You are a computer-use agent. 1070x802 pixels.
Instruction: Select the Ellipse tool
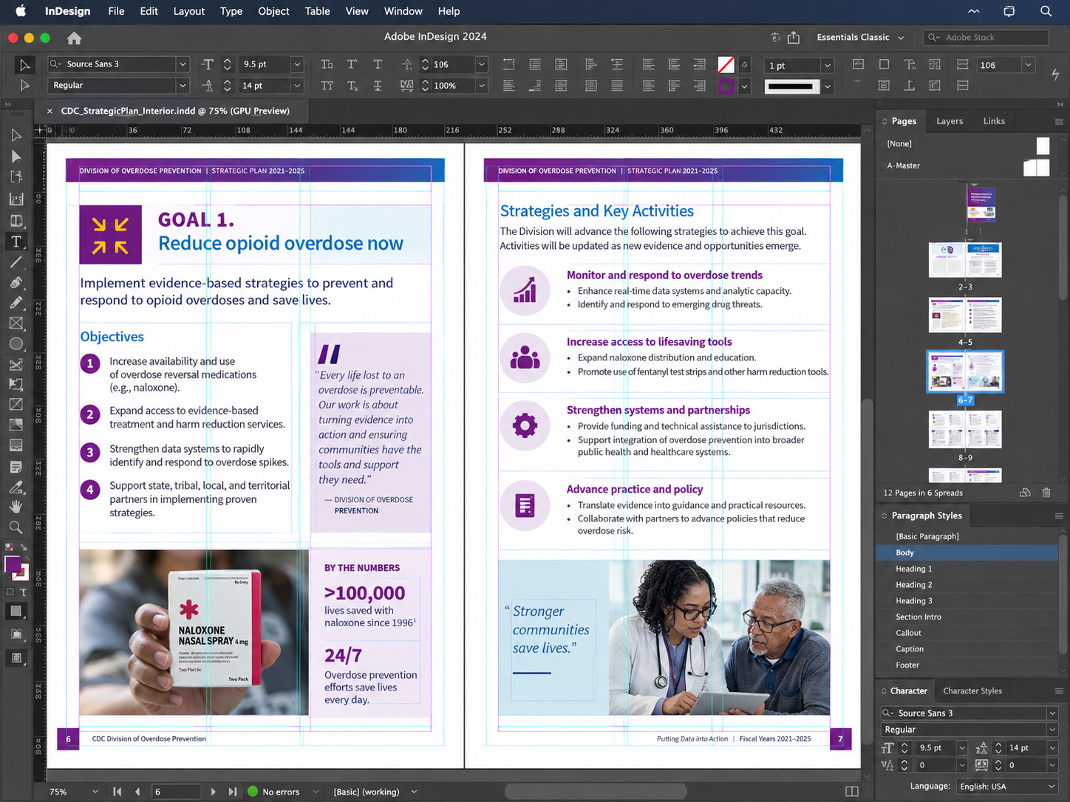point(16,344)
